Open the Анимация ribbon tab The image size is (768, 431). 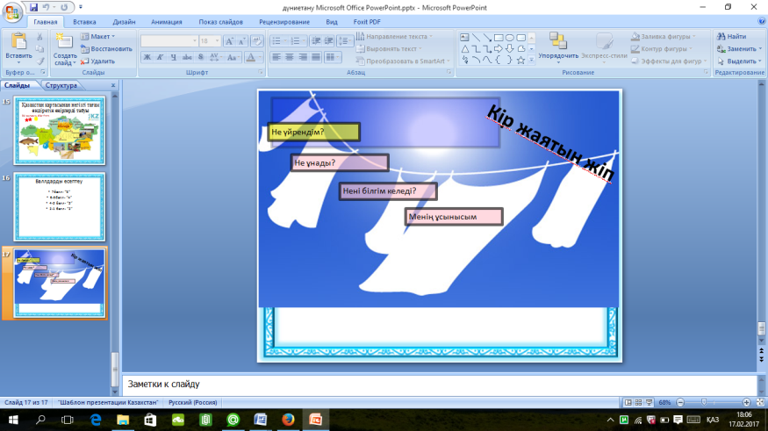pyautogui.click(x=167, y=22)
